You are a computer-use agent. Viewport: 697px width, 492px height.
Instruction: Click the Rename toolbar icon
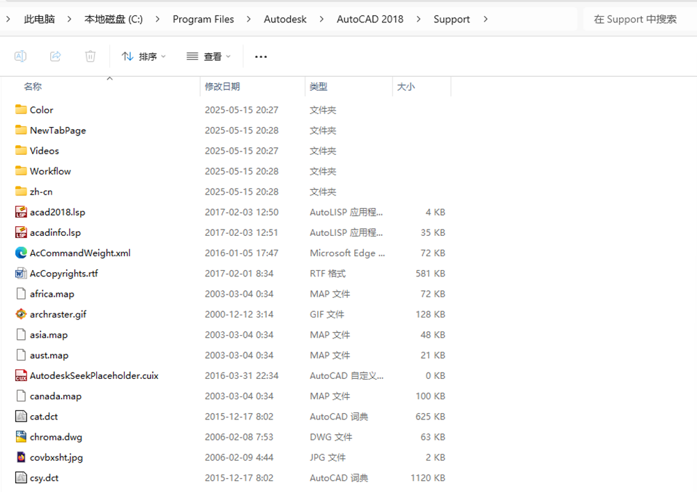point(20,57)
